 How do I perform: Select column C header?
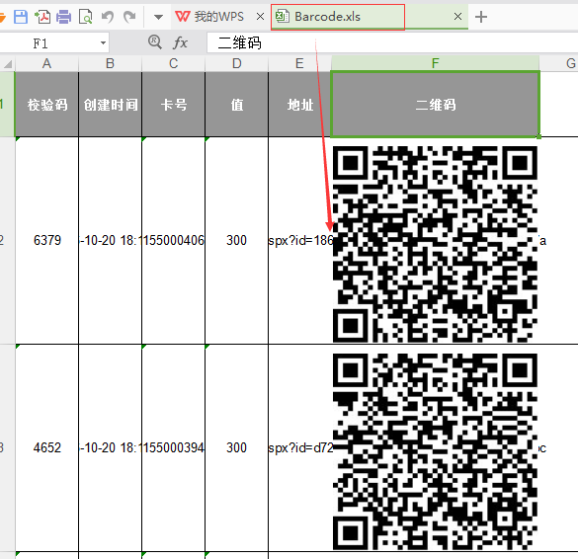coord(173,64)
